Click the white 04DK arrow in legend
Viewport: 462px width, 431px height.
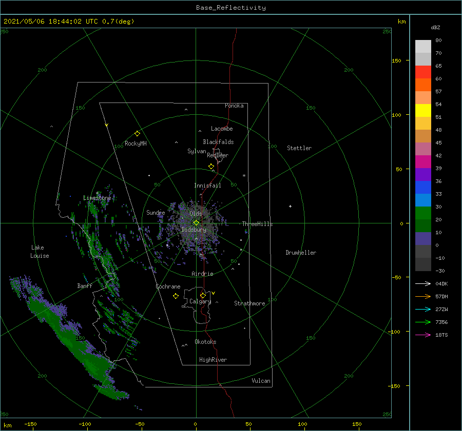click(x=423, y=283)
